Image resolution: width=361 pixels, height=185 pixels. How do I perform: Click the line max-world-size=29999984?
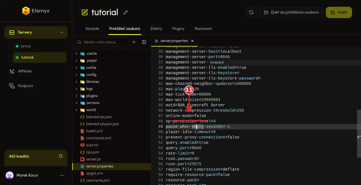[x=193, y=100]
